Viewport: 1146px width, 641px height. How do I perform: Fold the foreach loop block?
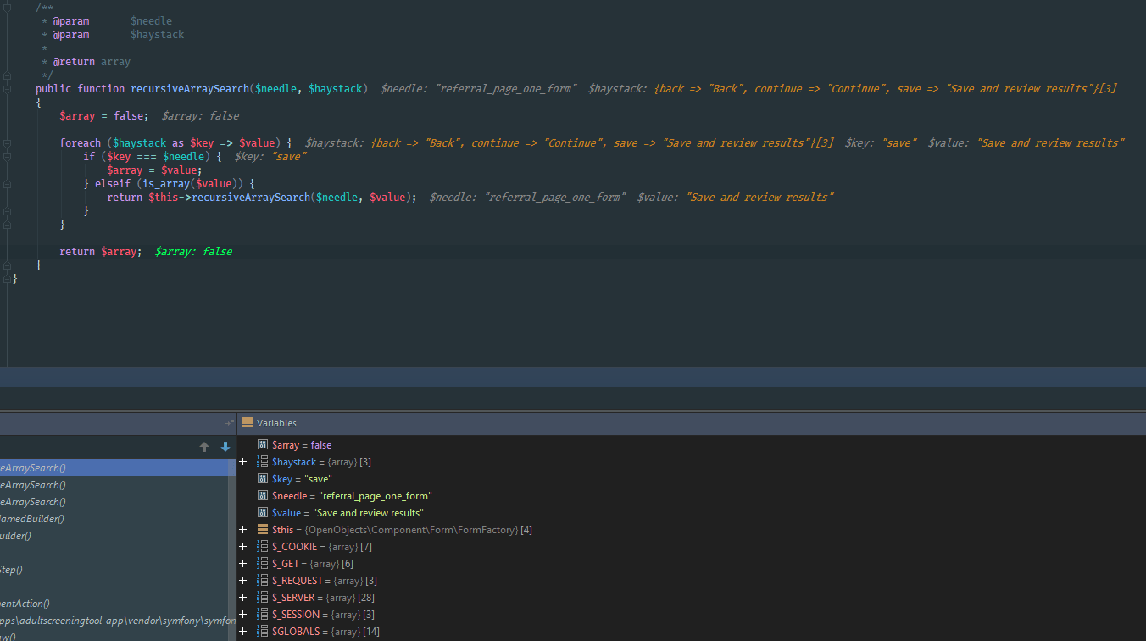(x=8, y=143)
